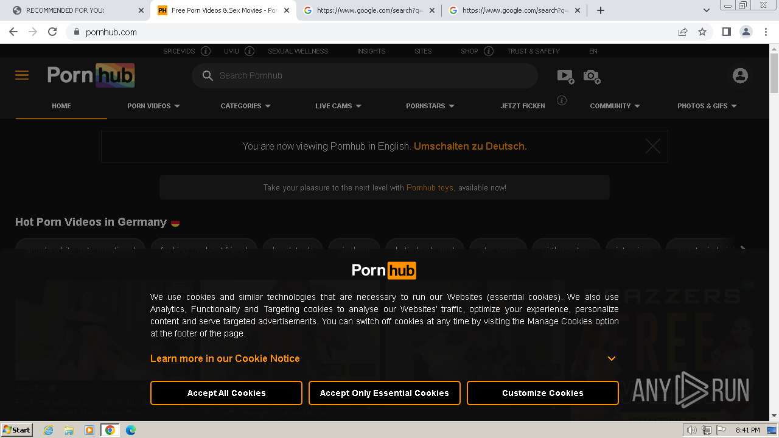Close the language notification banner
This screenshot has height=438, width=779.
point(653,146)
